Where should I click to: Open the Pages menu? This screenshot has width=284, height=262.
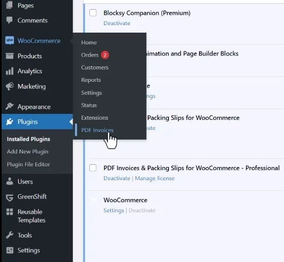(26, 5)
